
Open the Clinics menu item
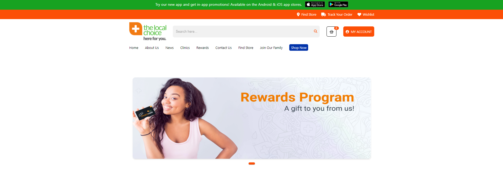point(185,48)
